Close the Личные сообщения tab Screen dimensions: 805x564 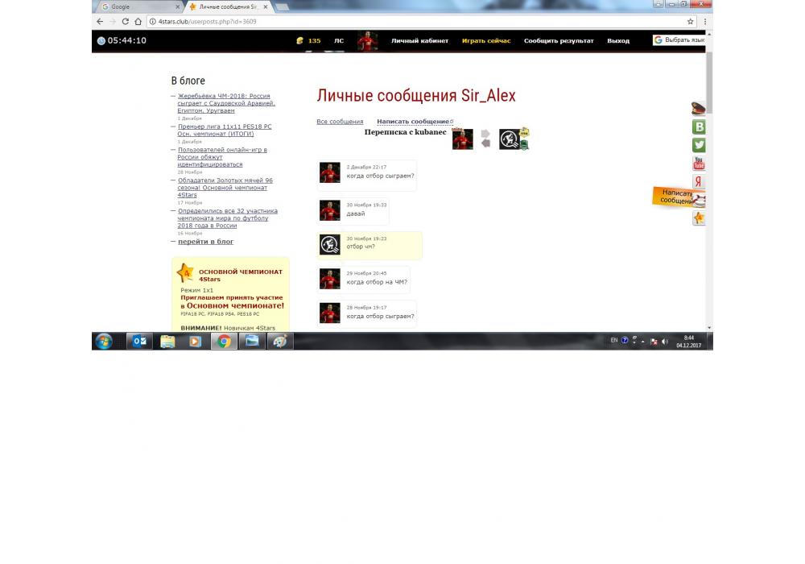pyautogui.click(x=266, y=6)
